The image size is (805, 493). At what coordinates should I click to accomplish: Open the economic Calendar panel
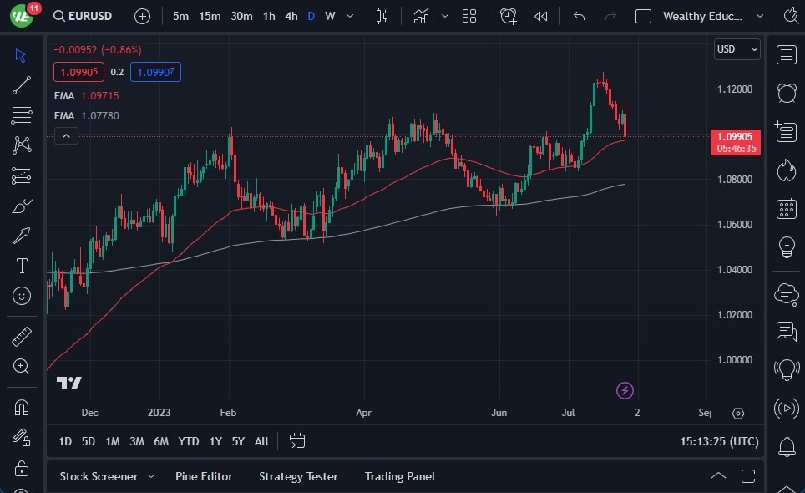786,209
